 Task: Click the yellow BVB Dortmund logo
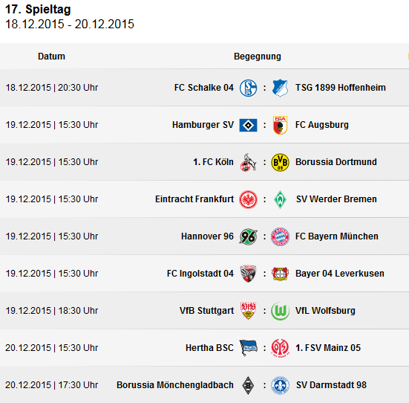(x=280, y=162)
